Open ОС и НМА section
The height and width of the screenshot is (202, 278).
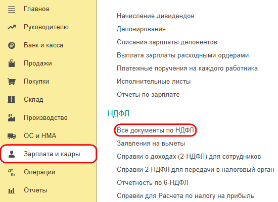click(x=40, y=136)
